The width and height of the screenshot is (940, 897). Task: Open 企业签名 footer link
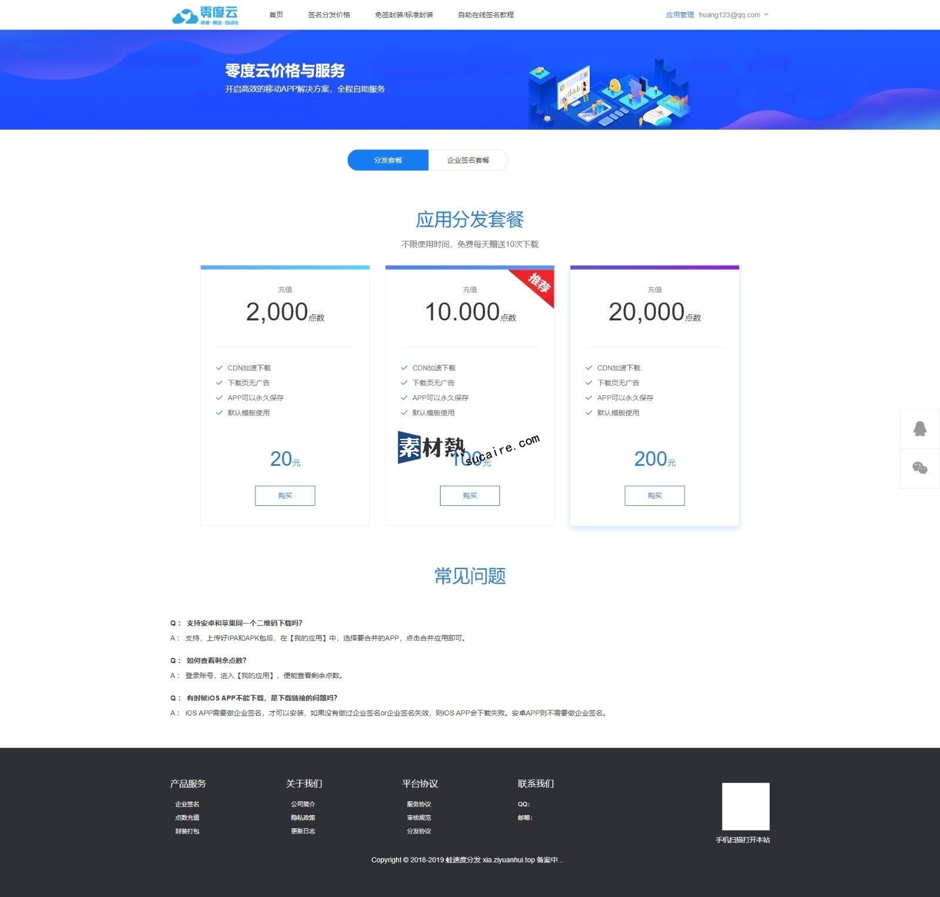187,804
